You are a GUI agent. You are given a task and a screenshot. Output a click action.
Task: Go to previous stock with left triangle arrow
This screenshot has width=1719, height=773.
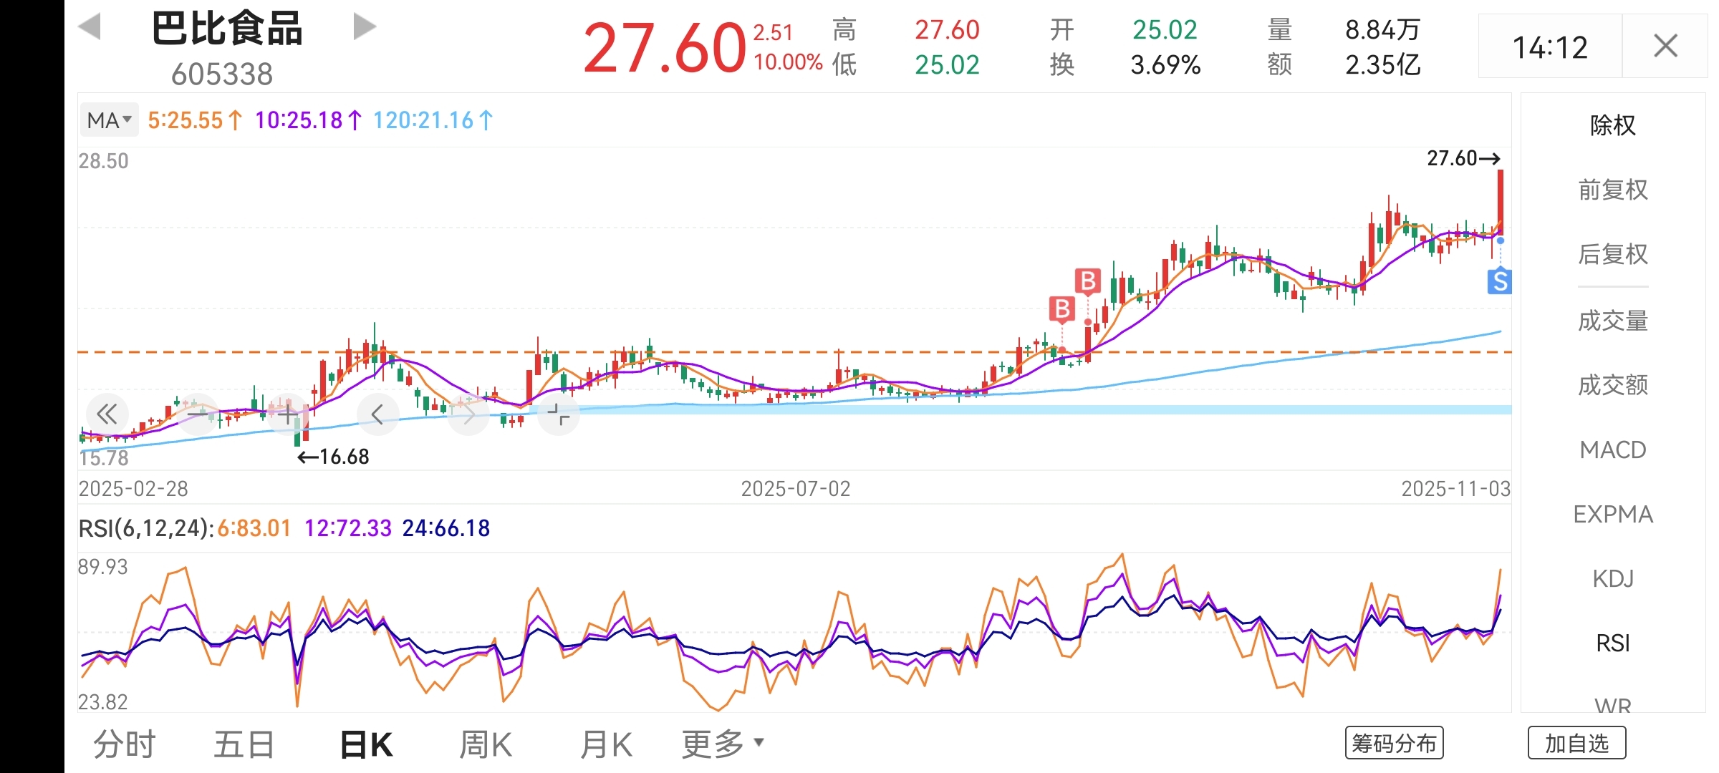click(x=90, y=27)
